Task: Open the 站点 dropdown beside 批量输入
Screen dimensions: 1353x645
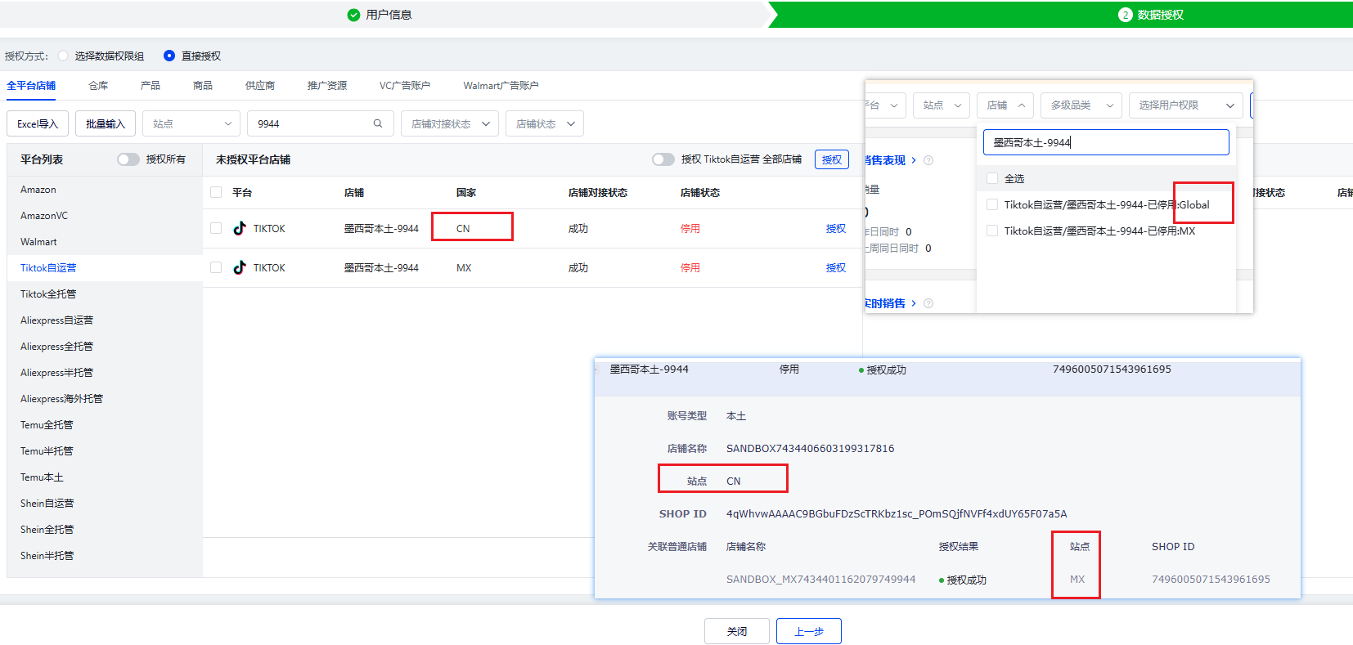Action: 191,123
